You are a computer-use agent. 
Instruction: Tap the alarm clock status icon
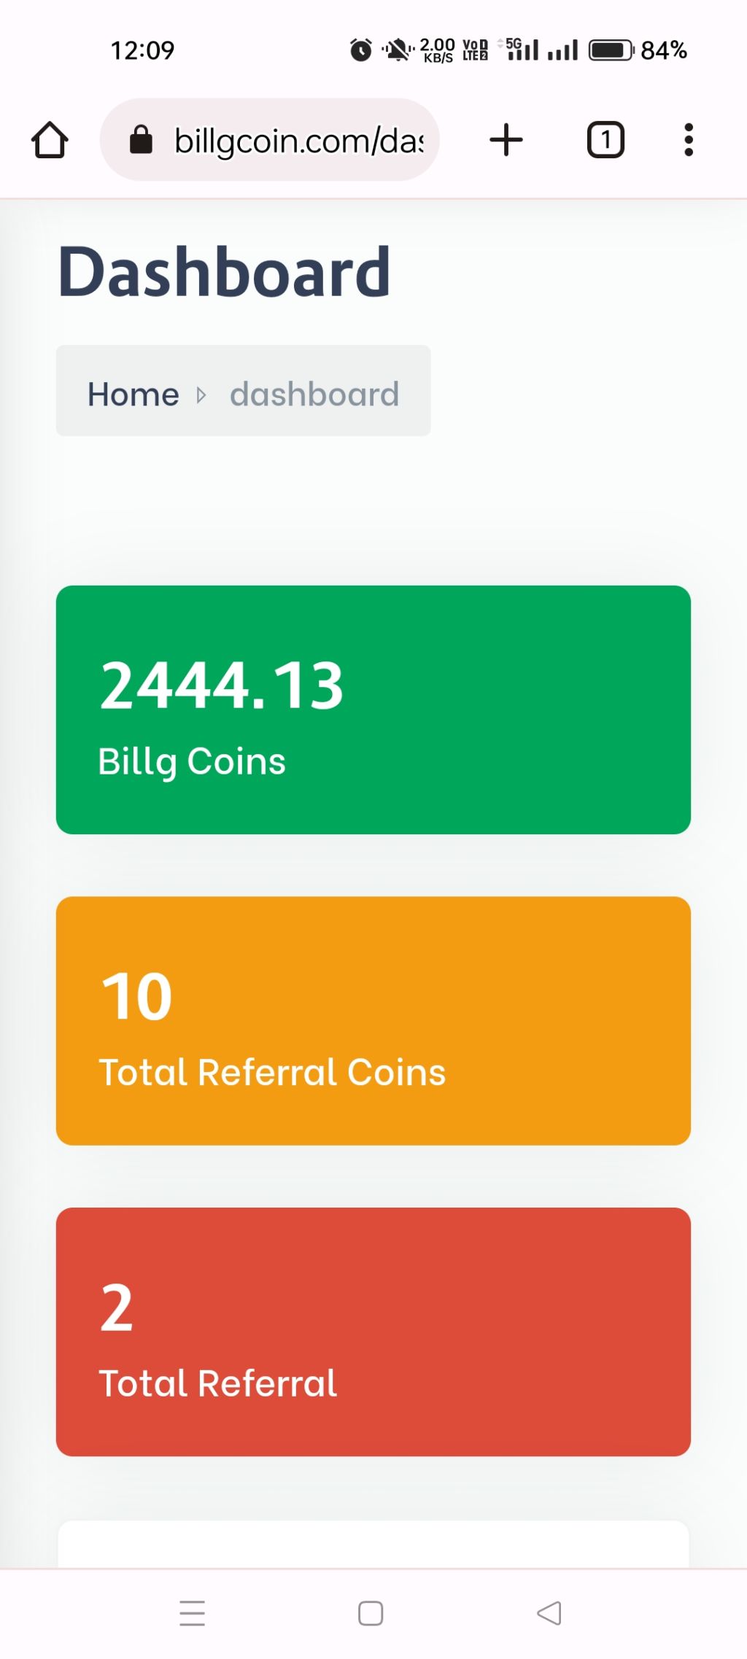click(360, 50)
